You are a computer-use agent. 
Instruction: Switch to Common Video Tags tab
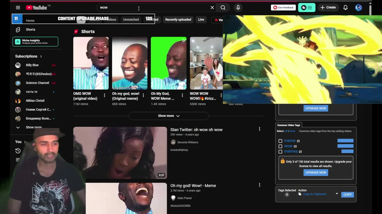pyautogui.click(x=289, y=125)
